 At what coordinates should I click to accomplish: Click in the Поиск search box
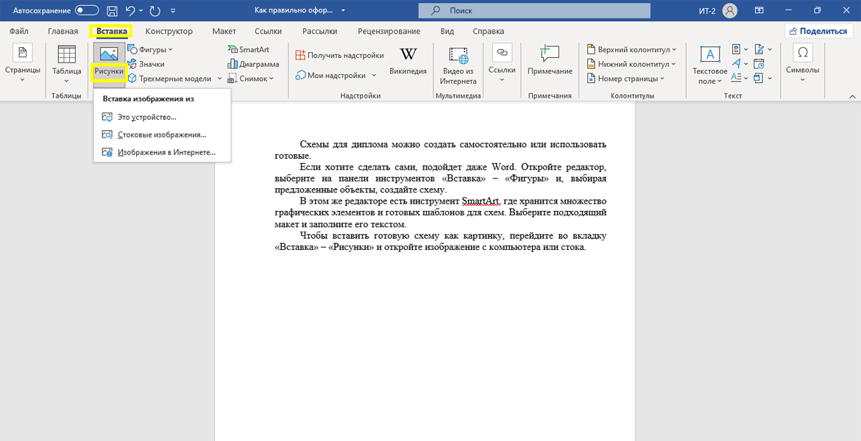pos(534,10)
